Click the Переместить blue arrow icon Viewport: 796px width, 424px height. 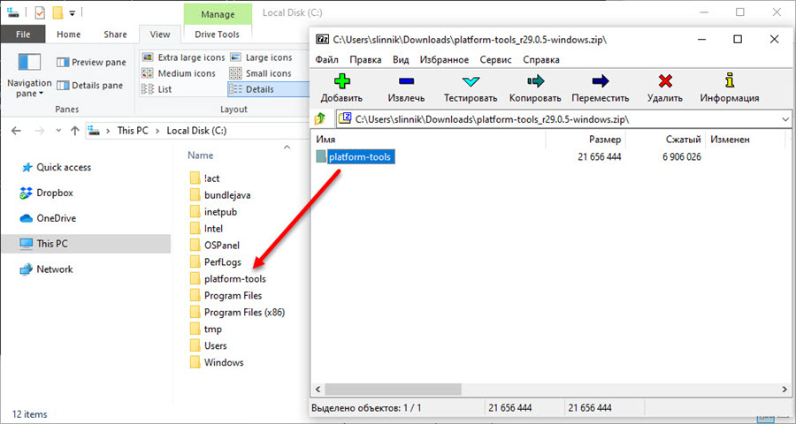point(600,81)
